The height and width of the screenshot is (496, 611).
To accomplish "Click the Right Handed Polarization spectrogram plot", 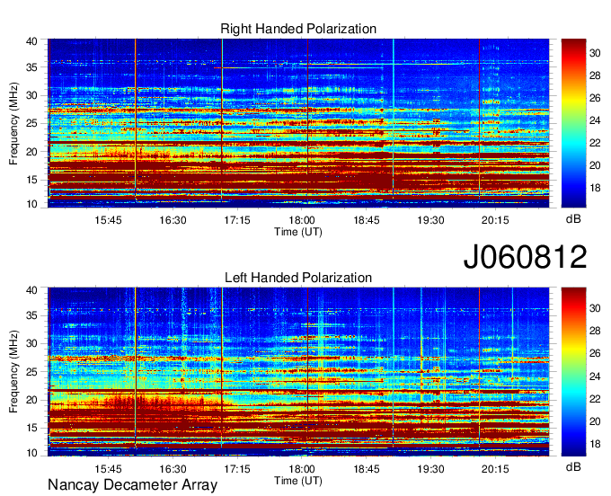I will (298, 123).
